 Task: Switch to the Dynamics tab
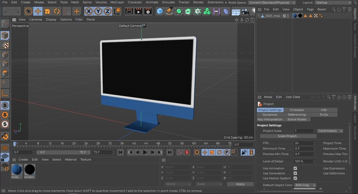pos(270,115)
